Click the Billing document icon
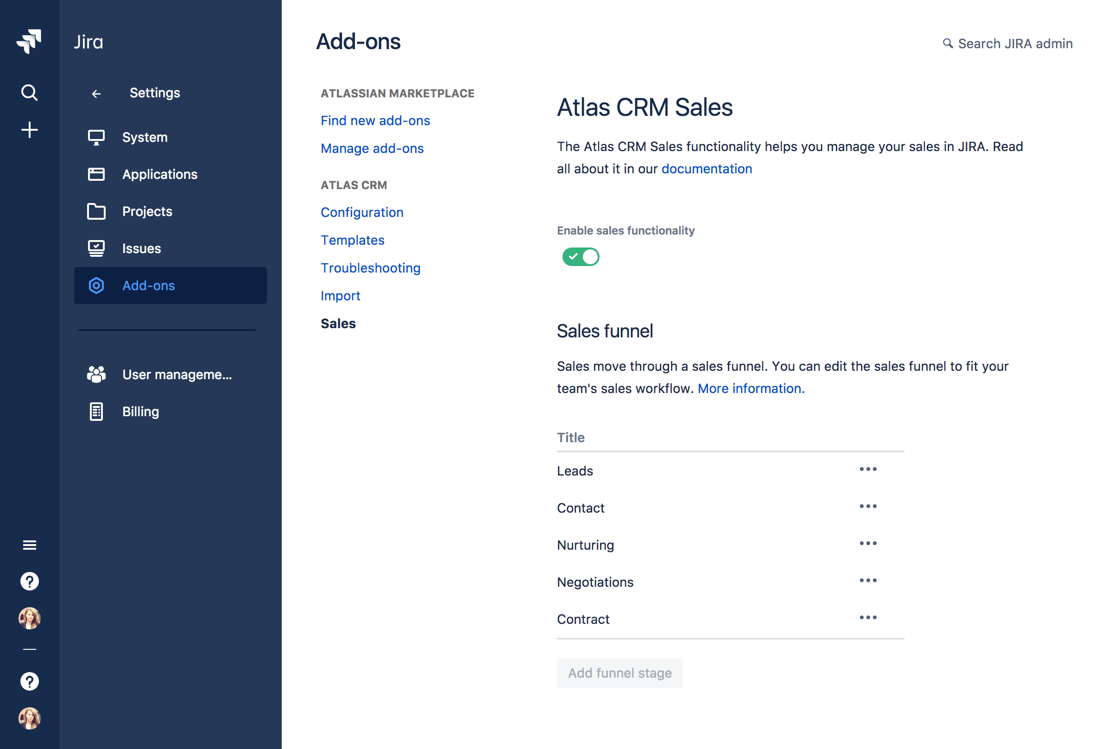 [x=96, y=412]
